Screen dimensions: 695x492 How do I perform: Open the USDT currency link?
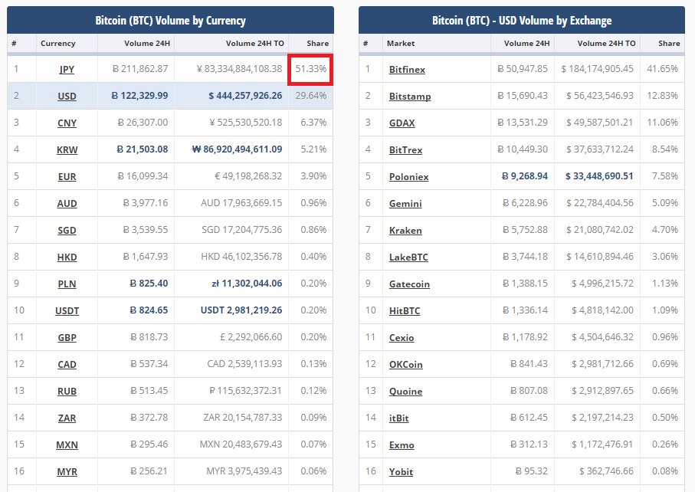click(x=67, y=310)
